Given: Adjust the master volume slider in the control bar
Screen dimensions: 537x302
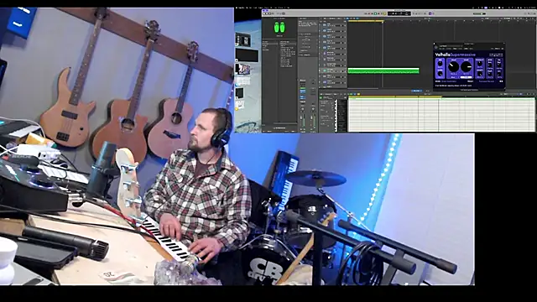Looking at the screenshot, I should [x=479, y=13].
